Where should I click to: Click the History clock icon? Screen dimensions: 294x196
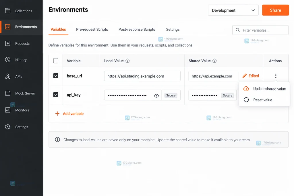pos(8,60)
